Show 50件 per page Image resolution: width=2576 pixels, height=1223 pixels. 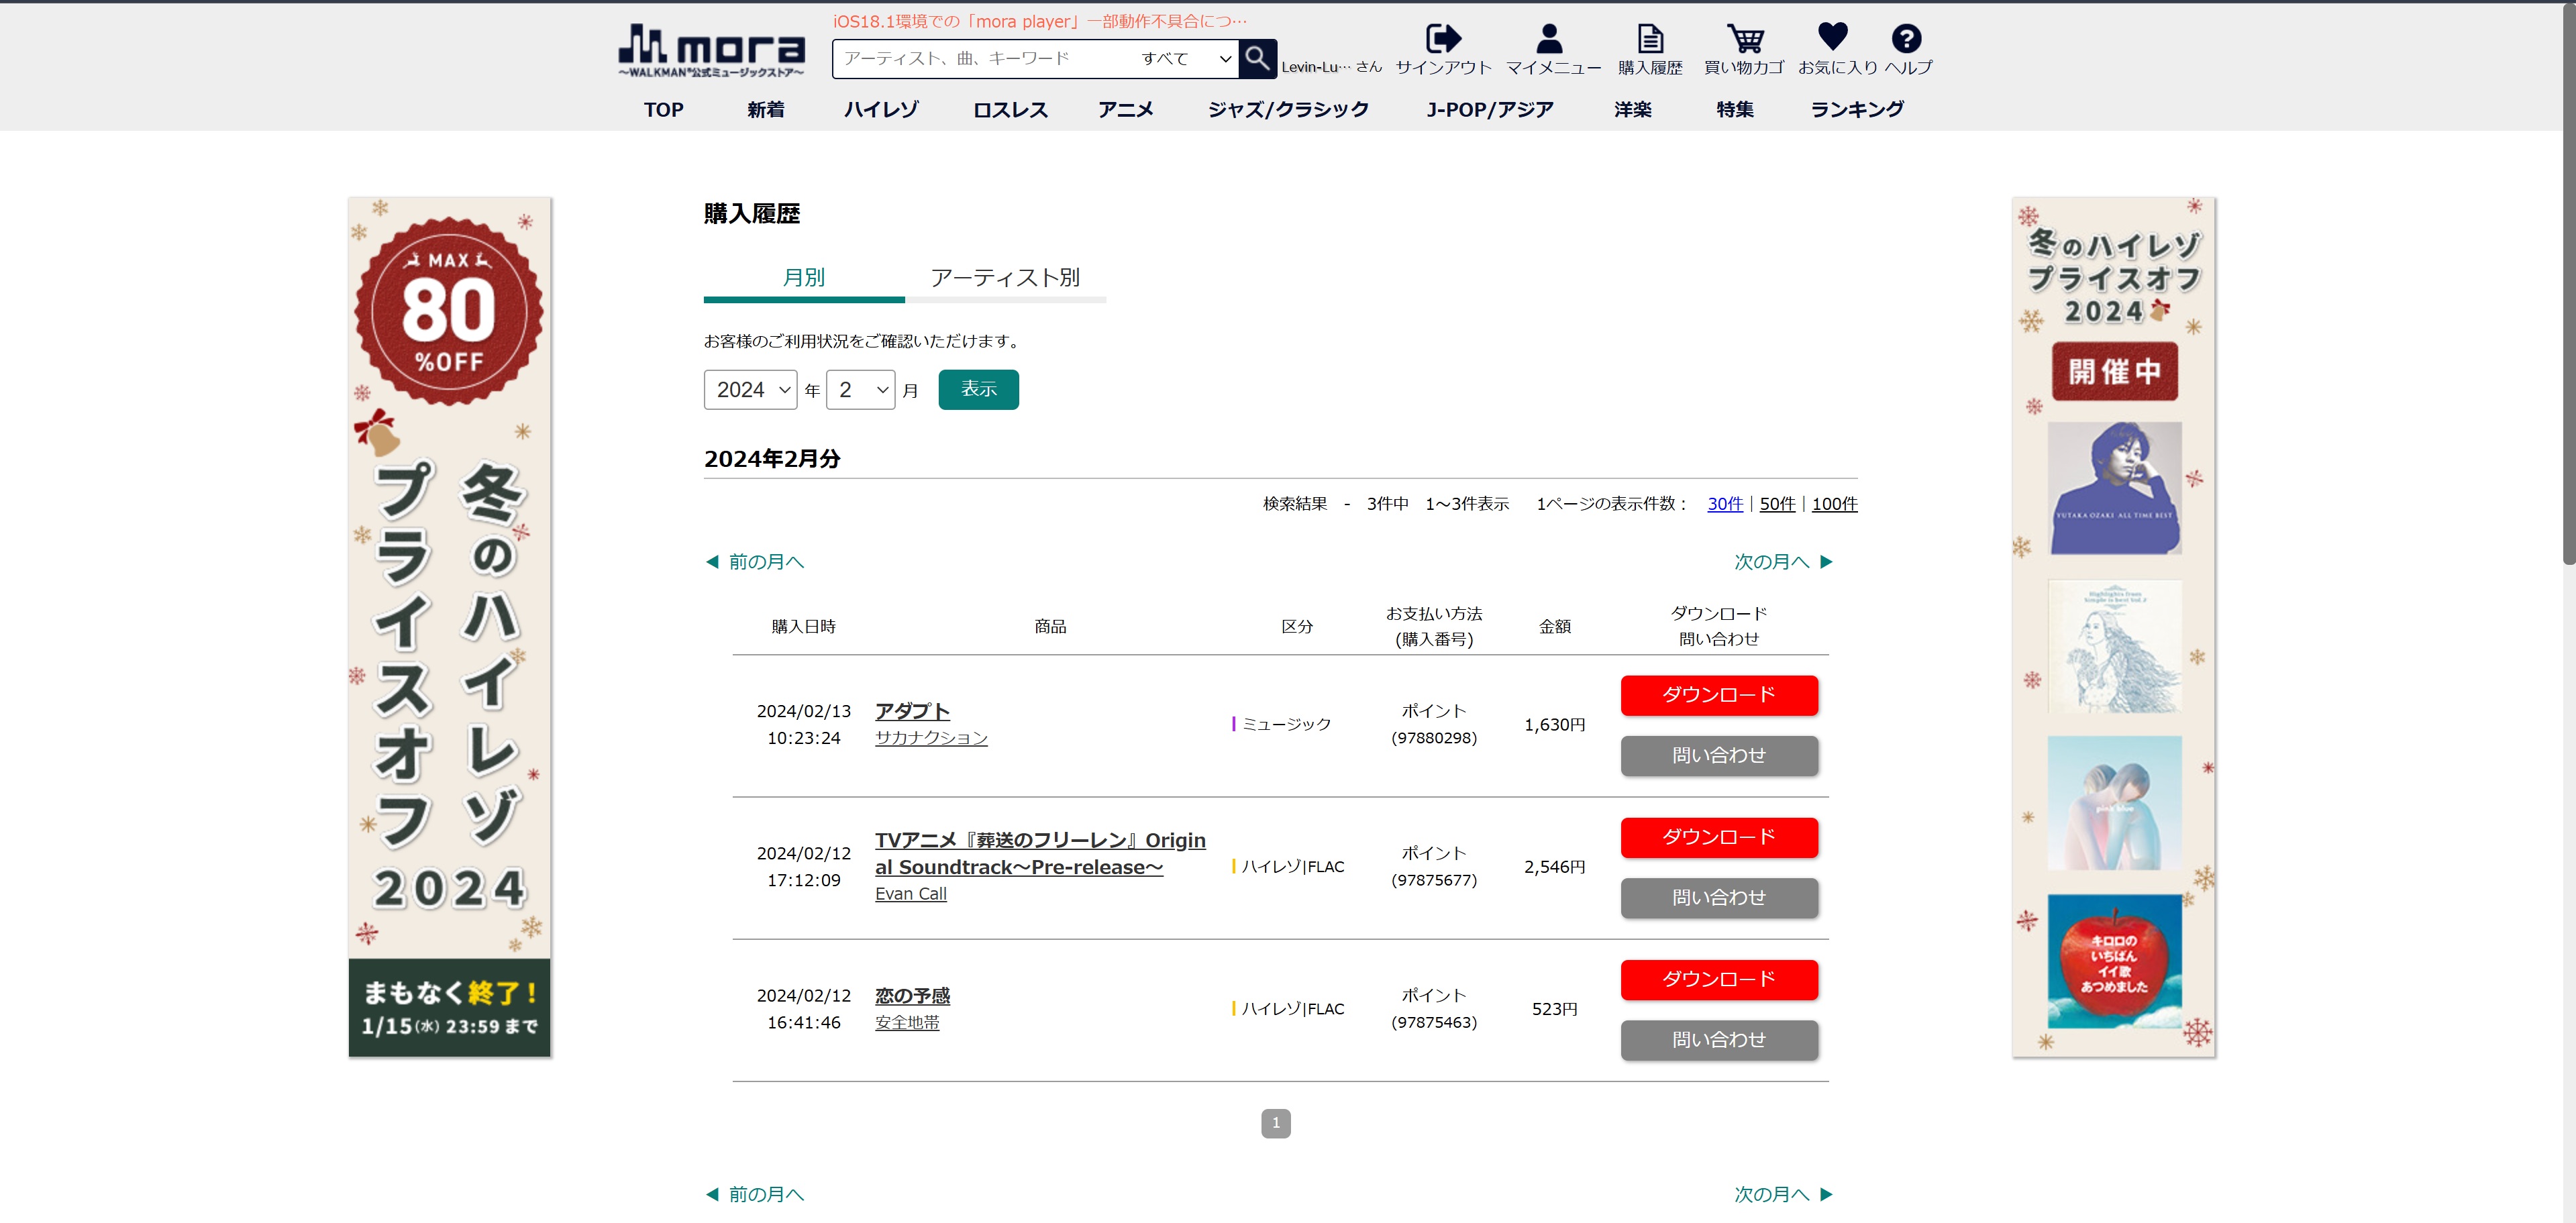1777,504
